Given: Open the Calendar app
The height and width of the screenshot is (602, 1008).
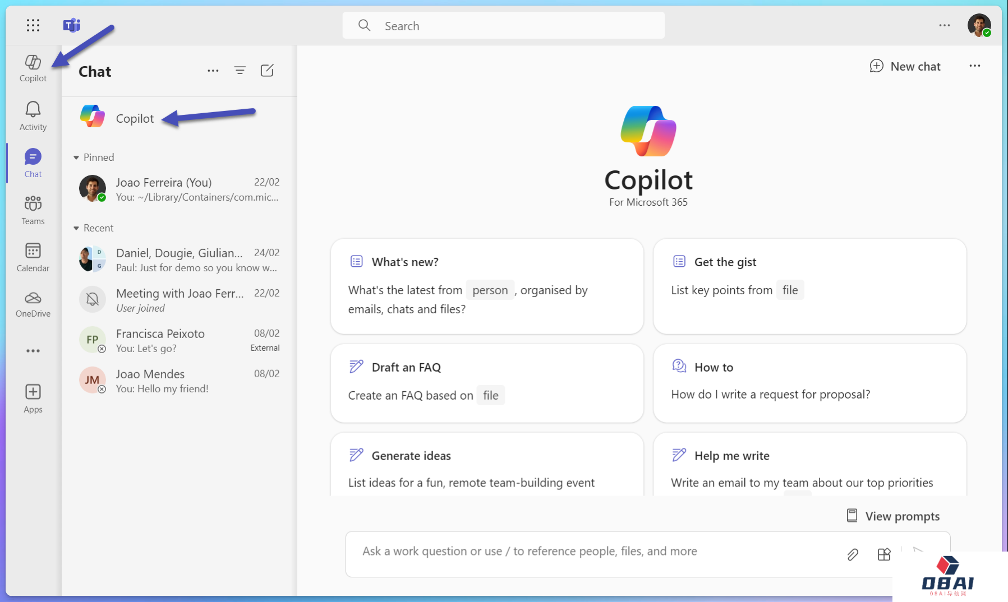Looking at the screenshot, I should tap(33, 257).
